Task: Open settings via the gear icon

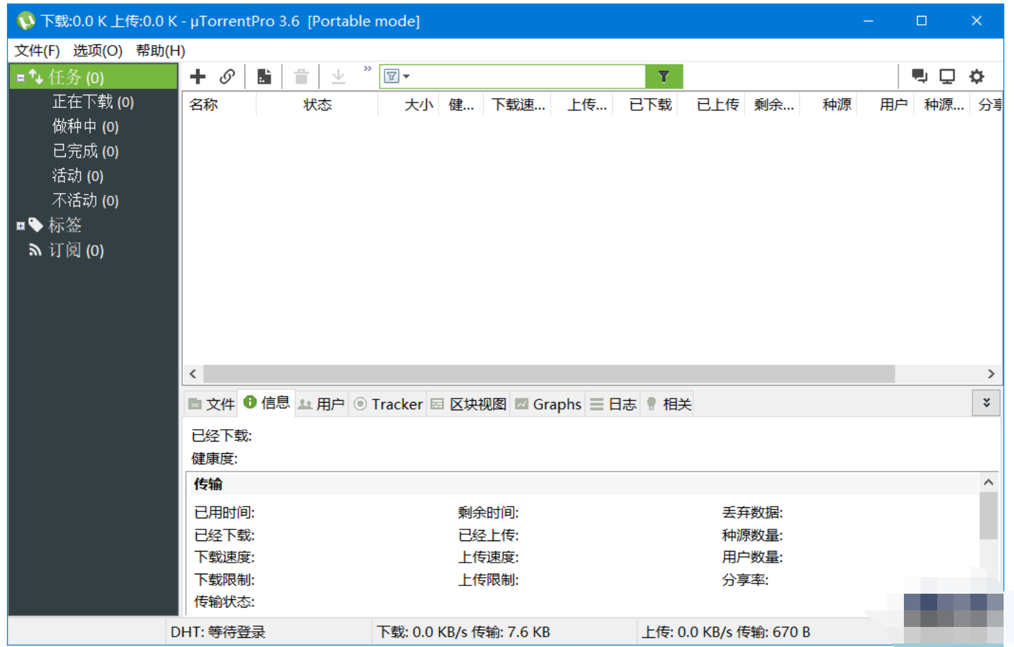Action: pyautogui.click(x=977, y=76)
